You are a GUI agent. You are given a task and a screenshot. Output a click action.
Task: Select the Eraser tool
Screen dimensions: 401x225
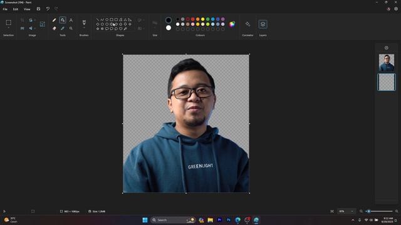55,28
